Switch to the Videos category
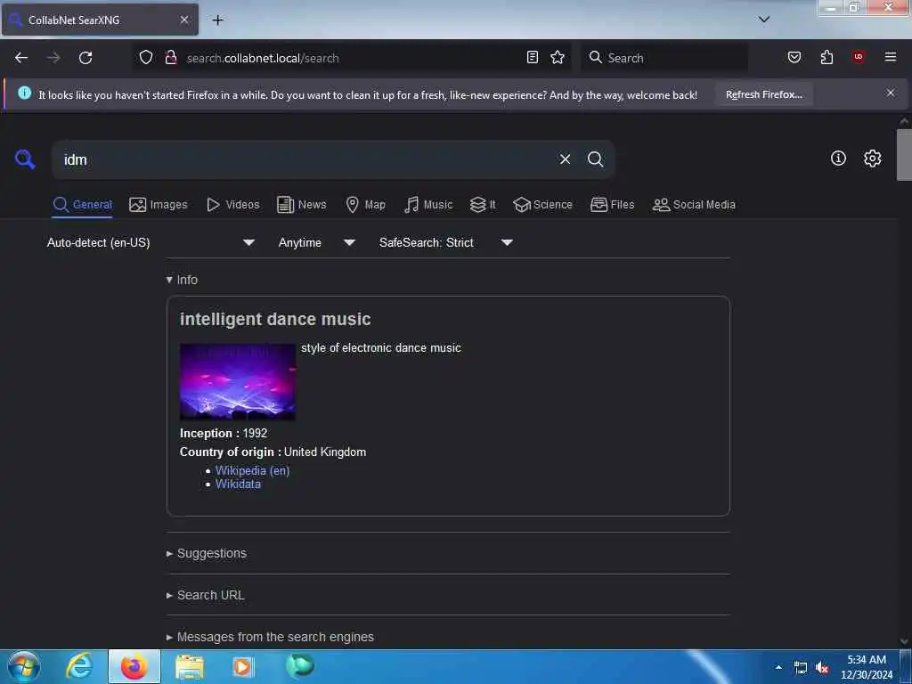 click(233, 205)
